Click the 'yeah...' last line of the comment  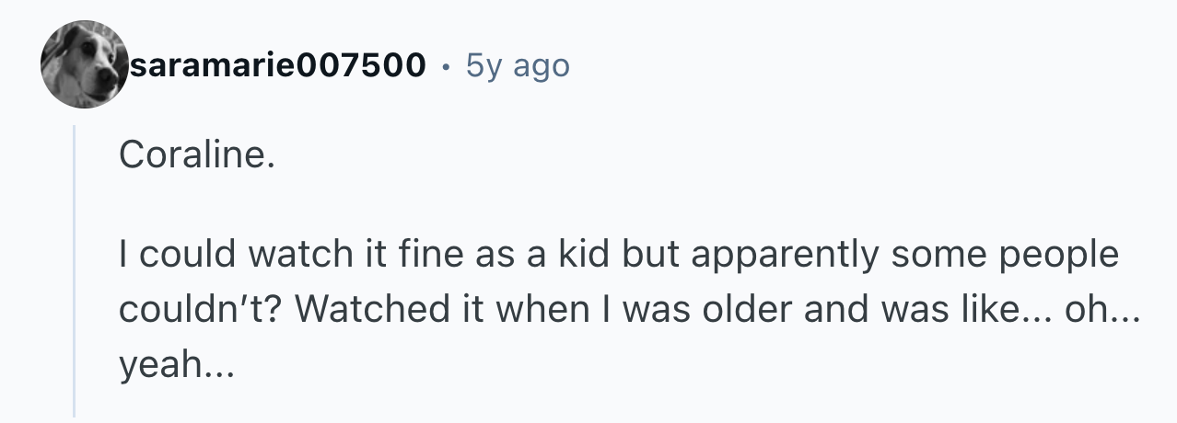(x=177, y=366)
